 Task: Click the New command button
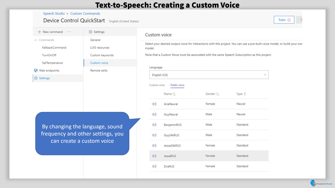click(50, 32)
